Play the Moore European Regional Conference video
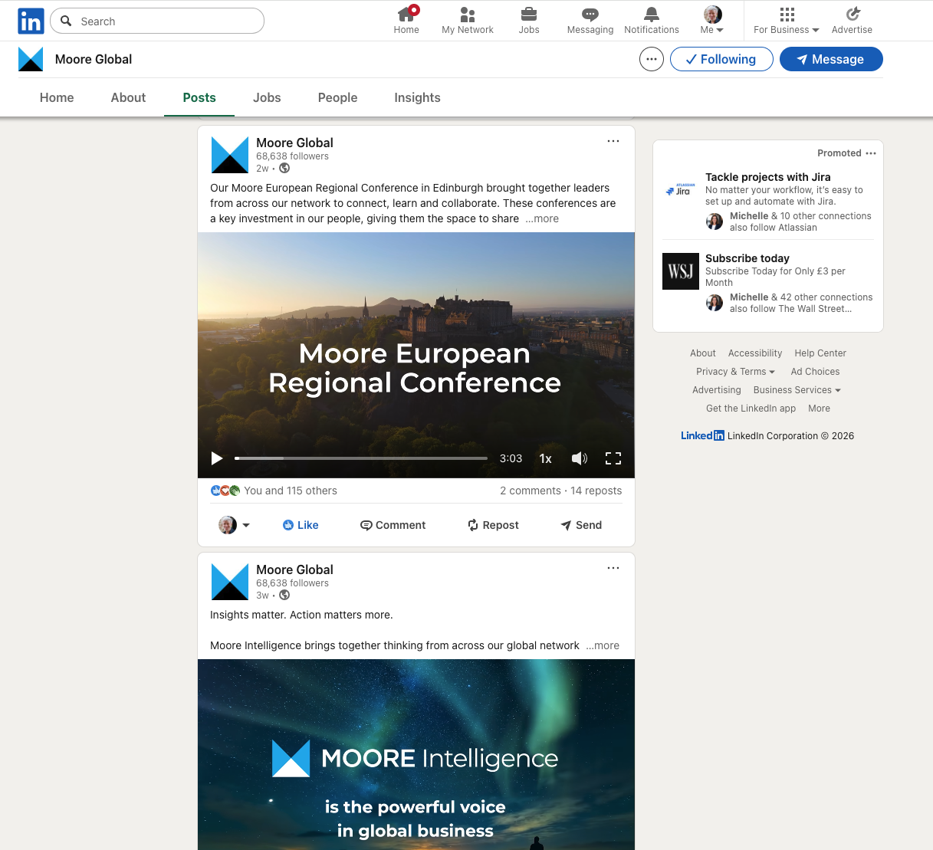Screen dimensions: 933x850 coord(217,458)
